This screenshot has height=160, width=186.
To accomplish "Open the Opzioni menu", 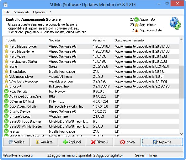I will coord(39,12).
